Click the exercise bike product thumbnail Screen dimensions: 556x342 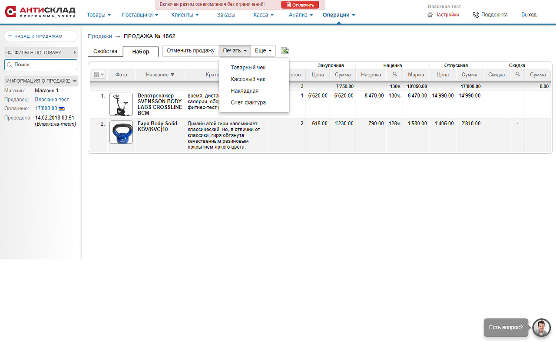pos(121,104)
